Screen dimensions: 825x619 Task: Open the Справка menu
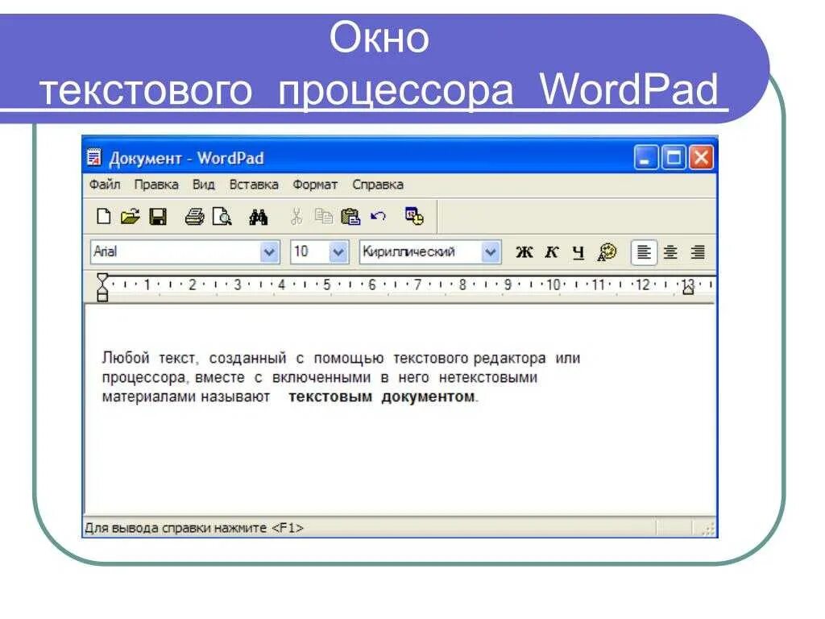point(378,185)
